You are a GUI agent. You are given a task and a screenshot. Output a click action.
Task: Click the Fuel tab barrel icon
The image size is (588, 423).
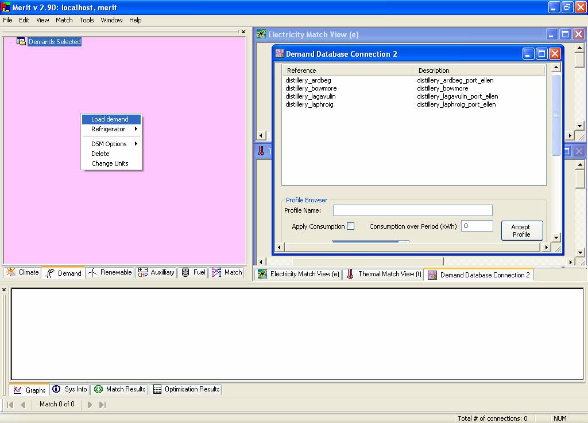[185, 273]
